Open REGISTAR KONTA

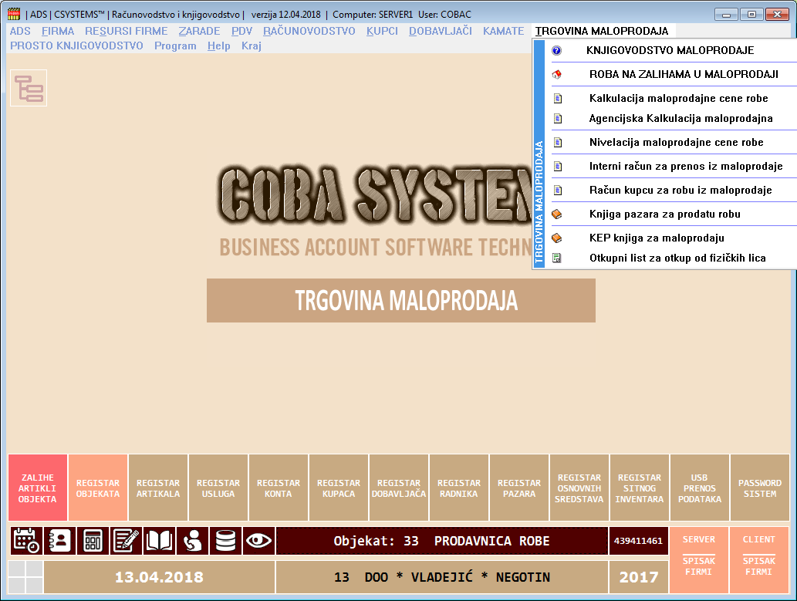[278, 488]
